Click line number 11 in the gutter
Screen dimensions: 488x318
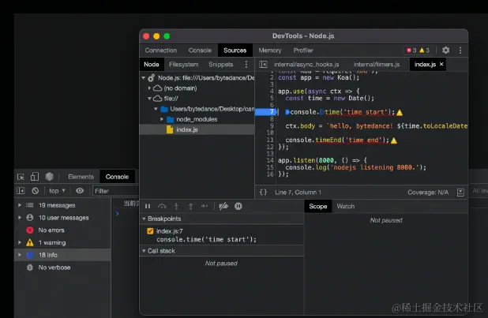pyautogui.click(x=270, y=140)
